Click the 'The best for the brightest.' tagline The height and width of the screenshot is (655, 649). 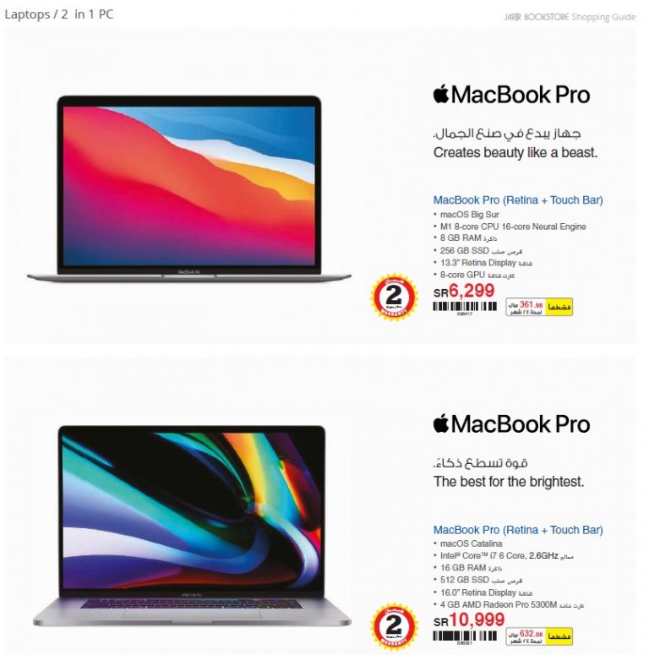click(509, 482)
